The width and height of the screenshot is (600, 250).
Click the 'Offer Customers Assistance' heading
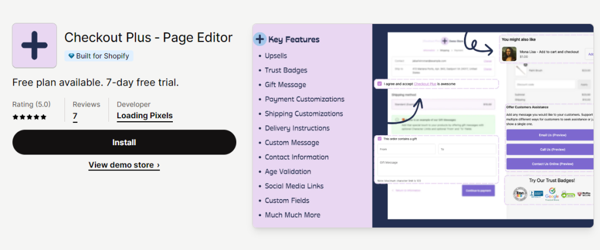tap(527, 107)
